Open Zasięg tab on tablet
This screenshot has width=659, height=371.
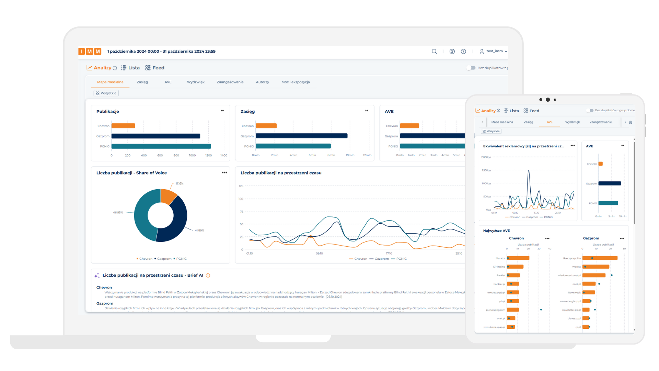(529, 122)
